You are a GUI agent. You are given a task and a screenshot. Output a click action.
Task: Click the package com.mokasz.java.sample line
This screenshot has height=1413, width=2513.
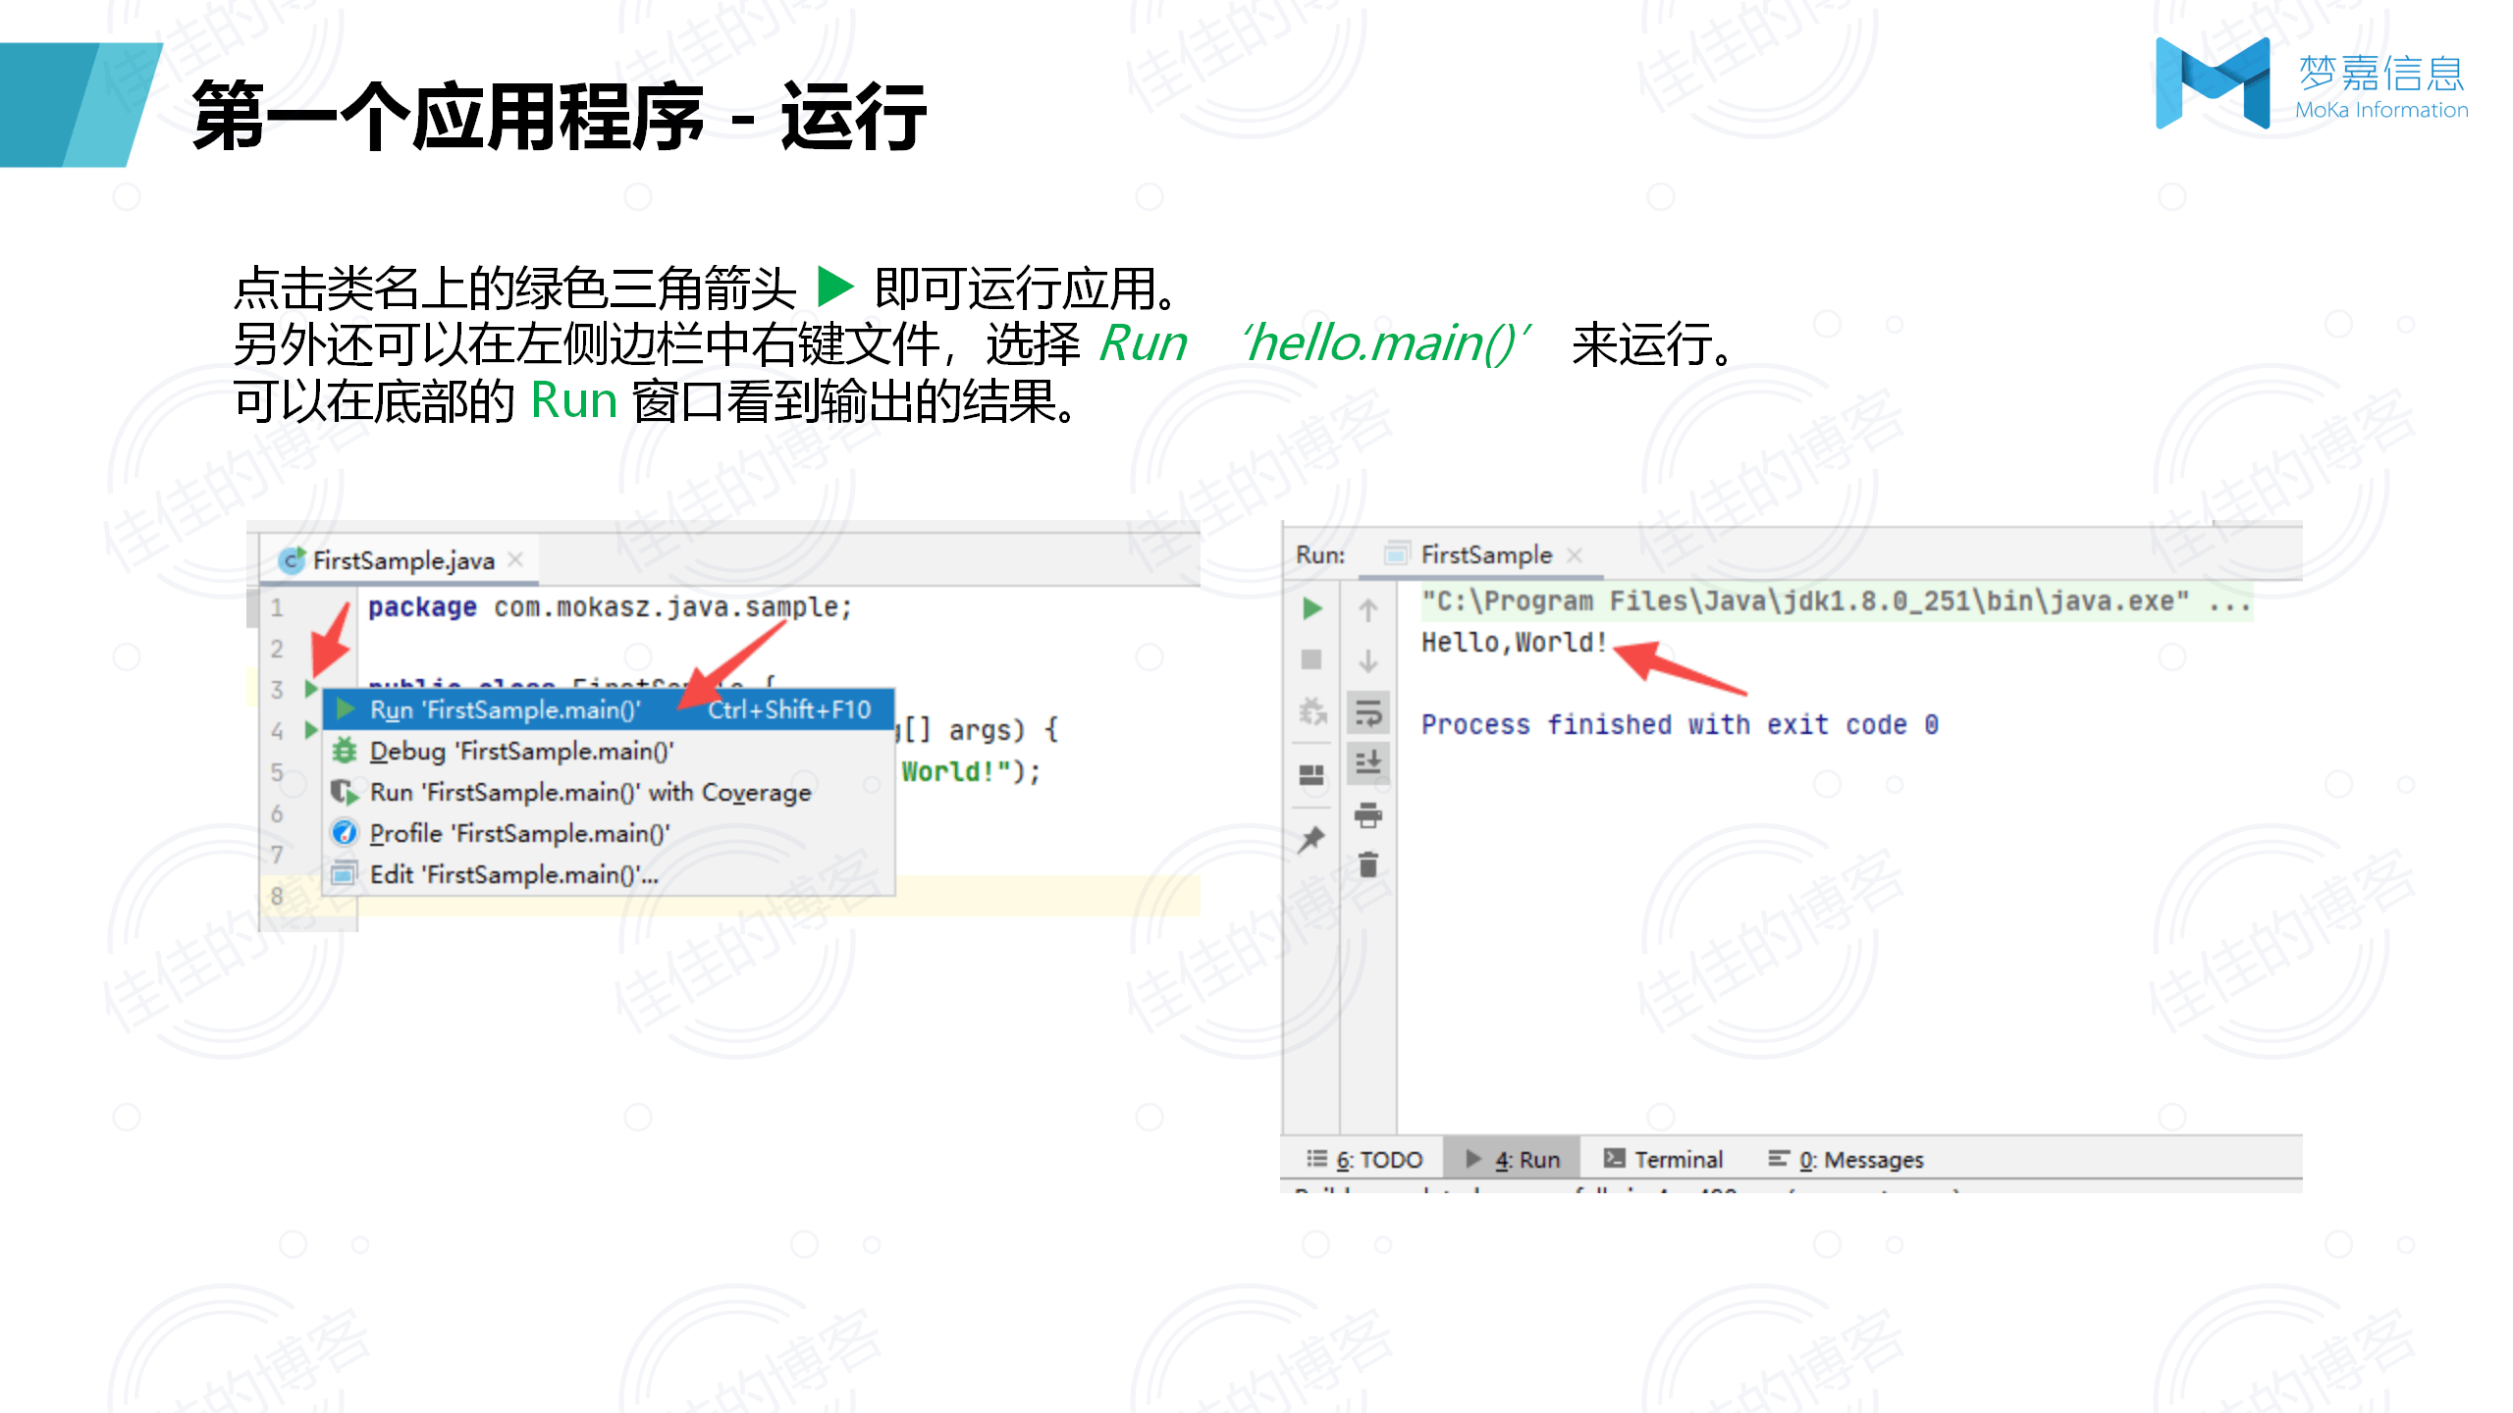tap(610, 607)
